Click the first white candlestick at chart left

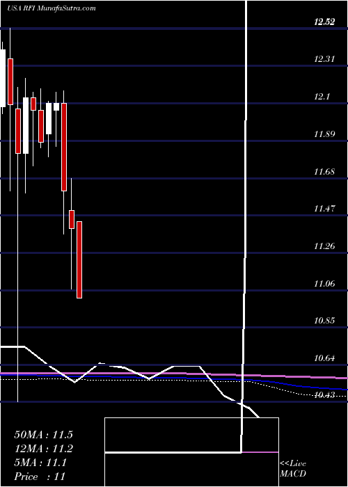3,78
